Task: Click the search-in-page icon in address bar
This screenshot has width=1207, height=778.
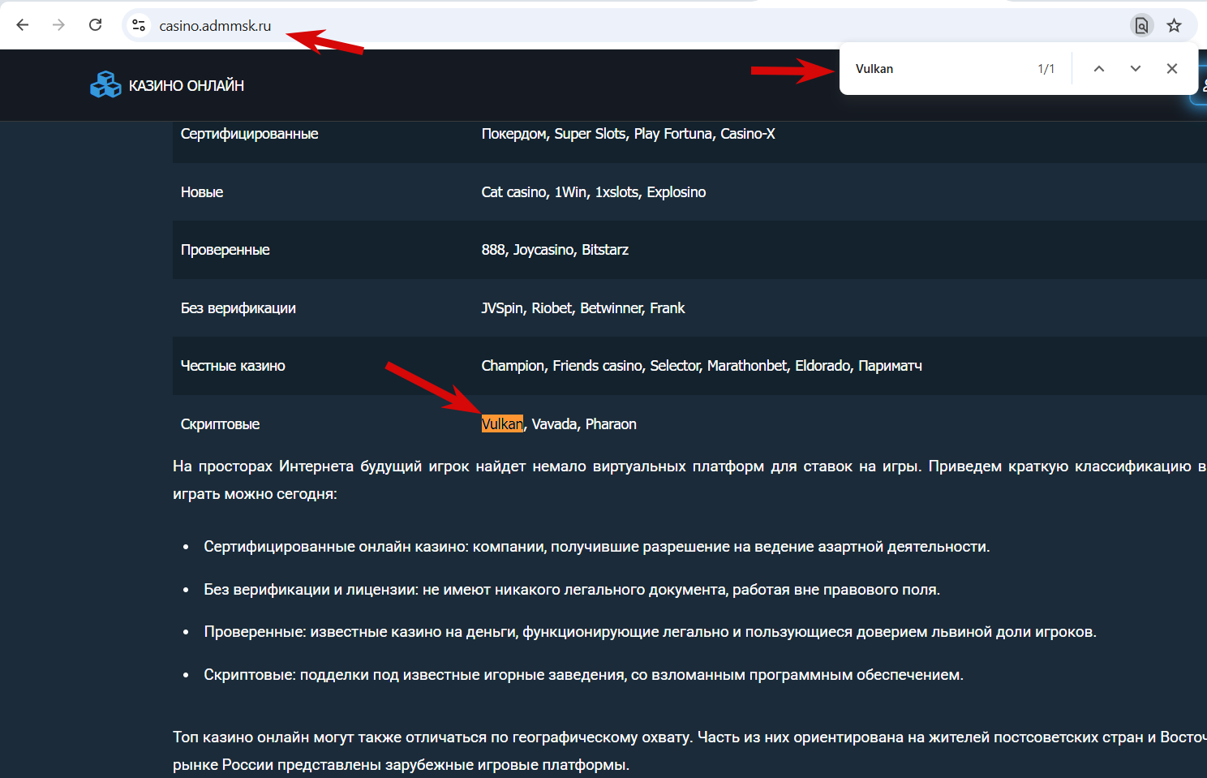Action: tap(1141, 25)
